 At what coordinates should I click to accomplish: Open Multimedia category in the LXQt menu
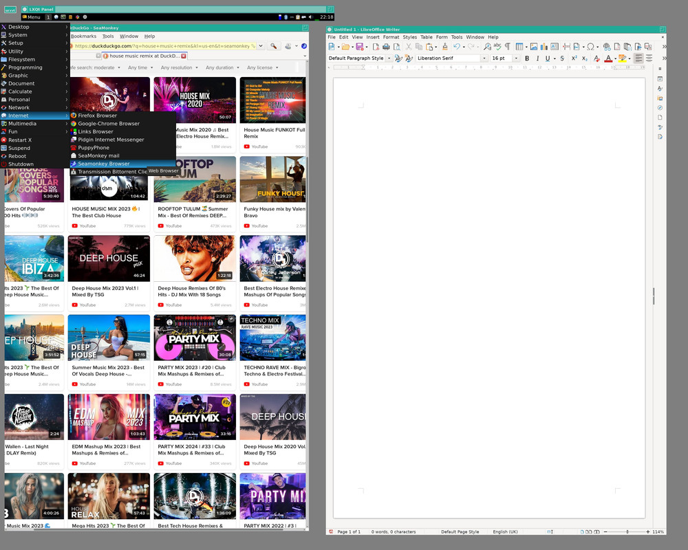tap(34, 124)
